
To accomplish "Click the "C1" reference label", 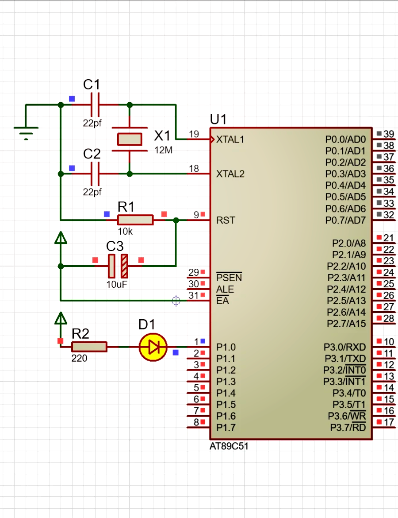I will 92,85.
